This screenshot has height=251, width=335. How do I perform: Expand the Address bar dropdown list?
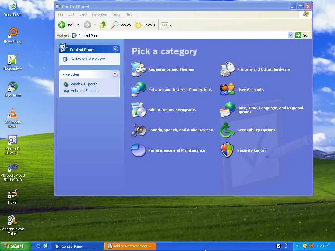tap(290, 35)
